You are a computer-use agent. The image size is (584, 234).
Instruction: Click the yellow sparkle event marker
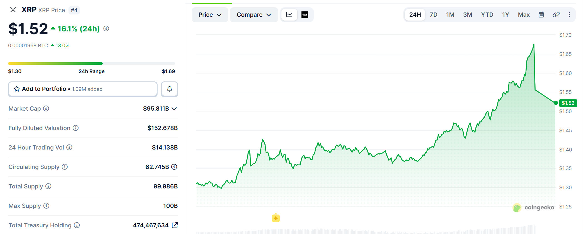tap(276, 218)
